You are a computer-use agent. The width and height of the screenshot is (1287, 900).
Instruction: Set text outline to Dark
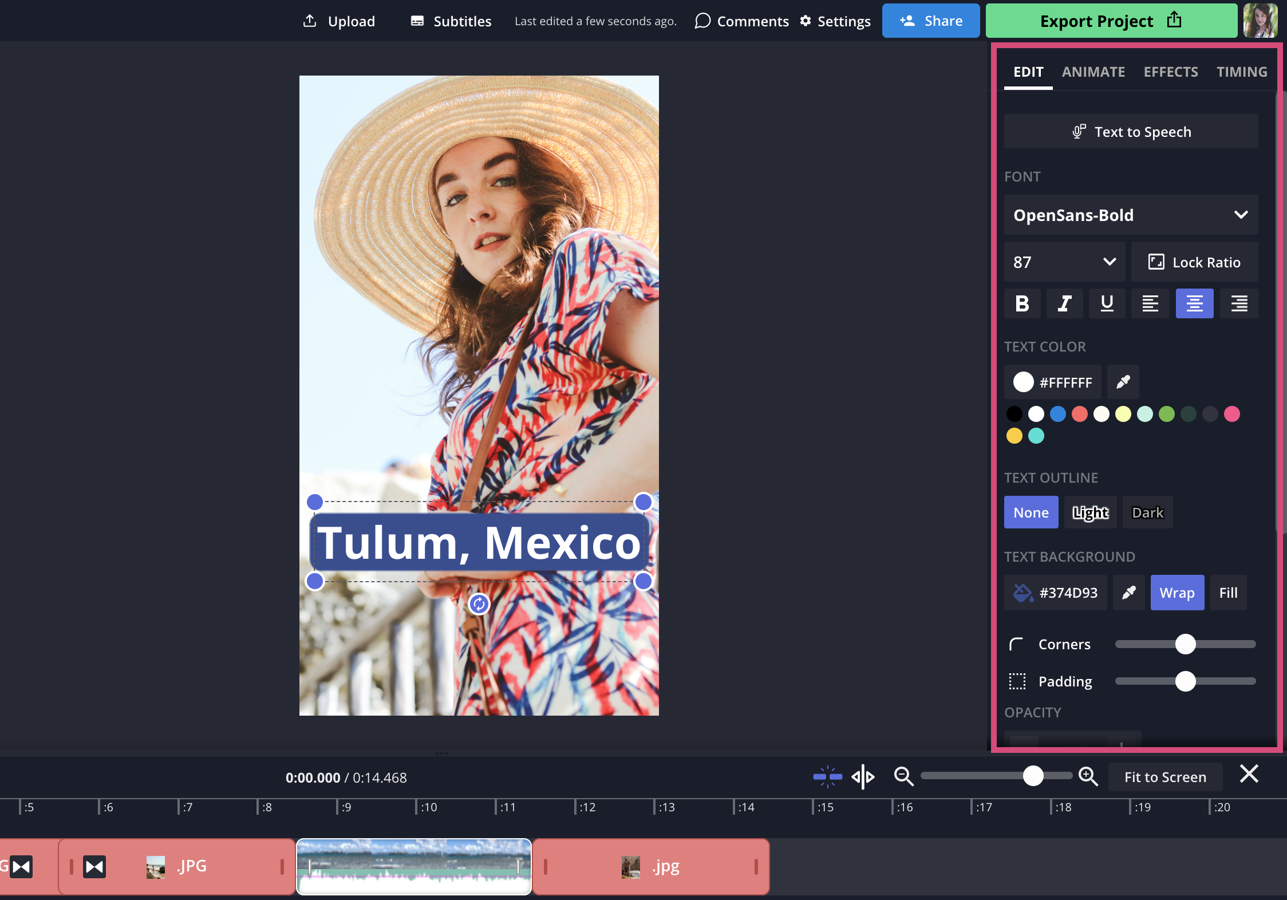coord(1147,512)
